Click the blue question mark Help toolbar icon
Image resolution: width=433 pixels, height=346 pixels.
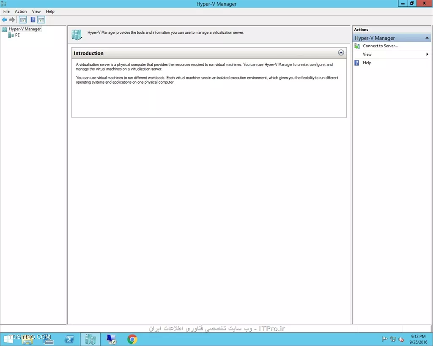(33, 19)
